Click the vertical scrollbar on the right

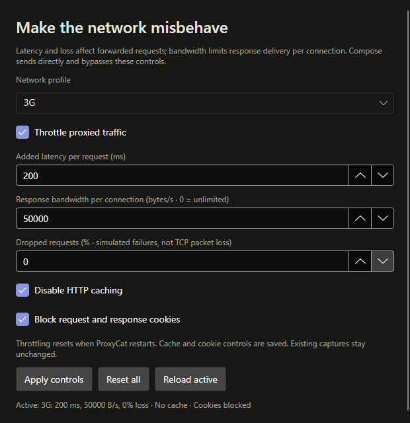point(408,210)
